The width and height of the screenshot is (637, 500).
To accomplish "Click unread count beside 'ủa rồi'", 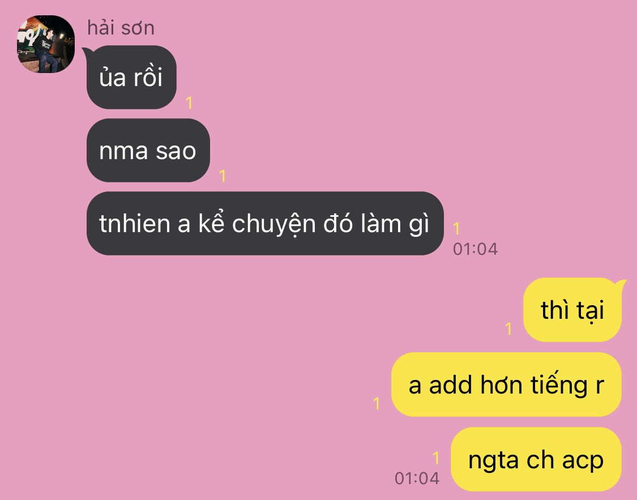I will pyautogui.click(x=189, y=102).
